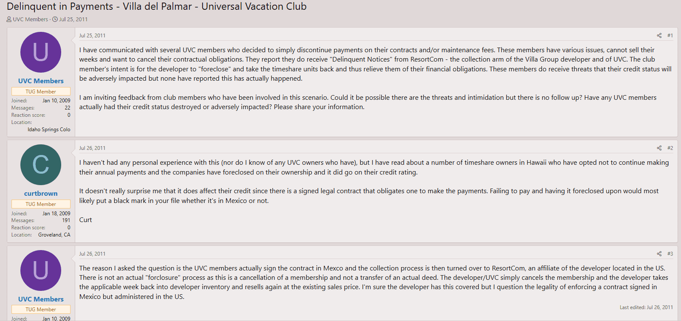The width and height of the screenshot is (681, 321).
Task: Click the Jul 26, 2011 timestamp on post #3
Action: pos(92,254)
